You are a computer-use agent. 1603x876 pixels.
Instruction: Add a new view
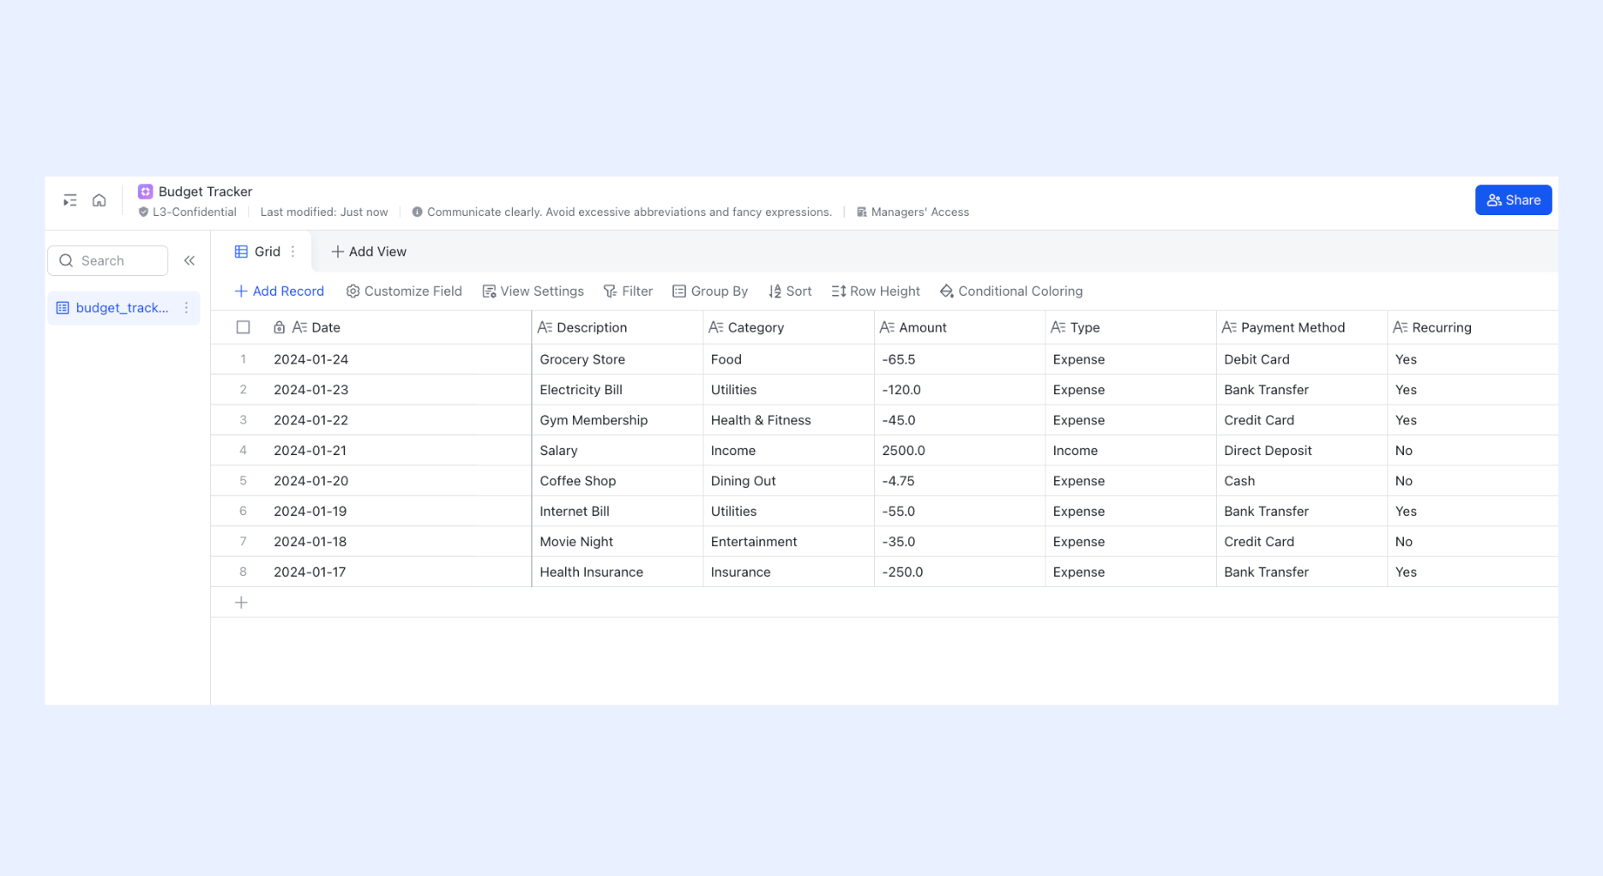[369, 252]
